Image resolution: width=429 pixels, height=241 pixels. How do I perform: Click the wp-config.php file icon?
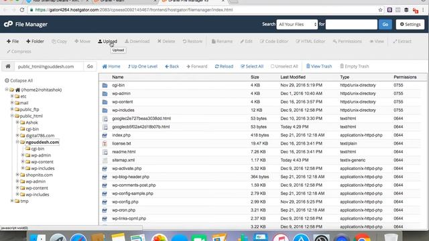(105, 202)
